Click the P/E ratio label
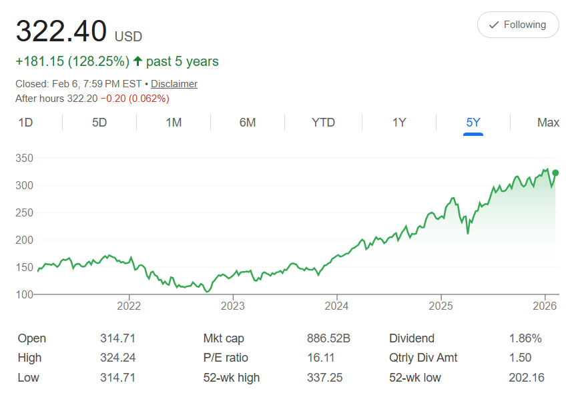570x393 pixels. [226, 358]
